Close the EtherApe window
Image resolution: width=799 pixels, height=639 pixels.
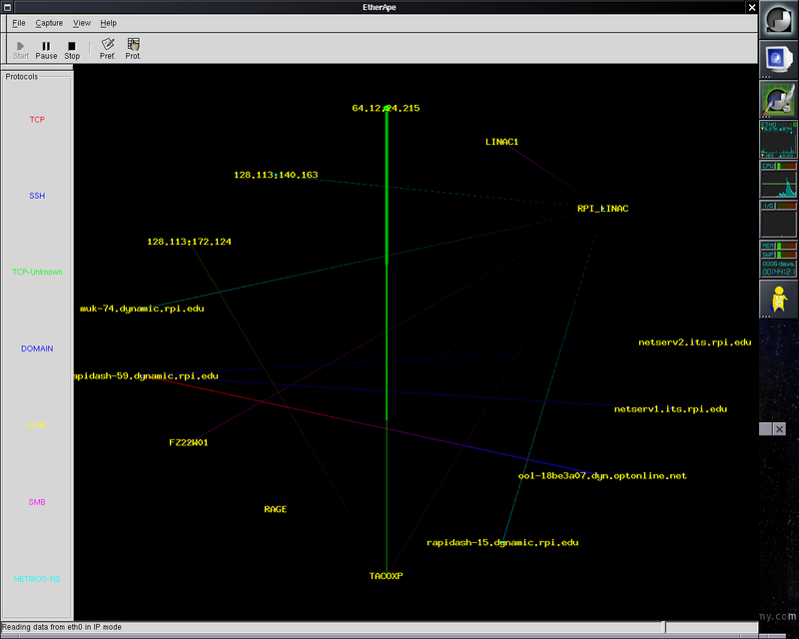coord(752,7)
